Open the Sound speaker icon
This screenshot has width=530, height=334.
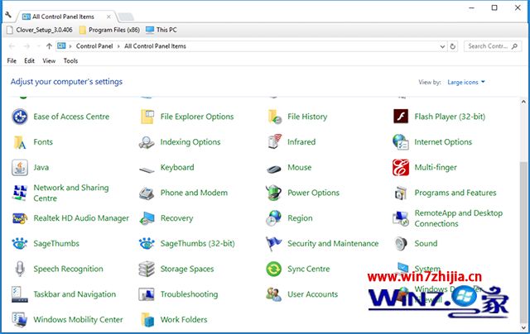pyautogui.click(x=401, y=244)
